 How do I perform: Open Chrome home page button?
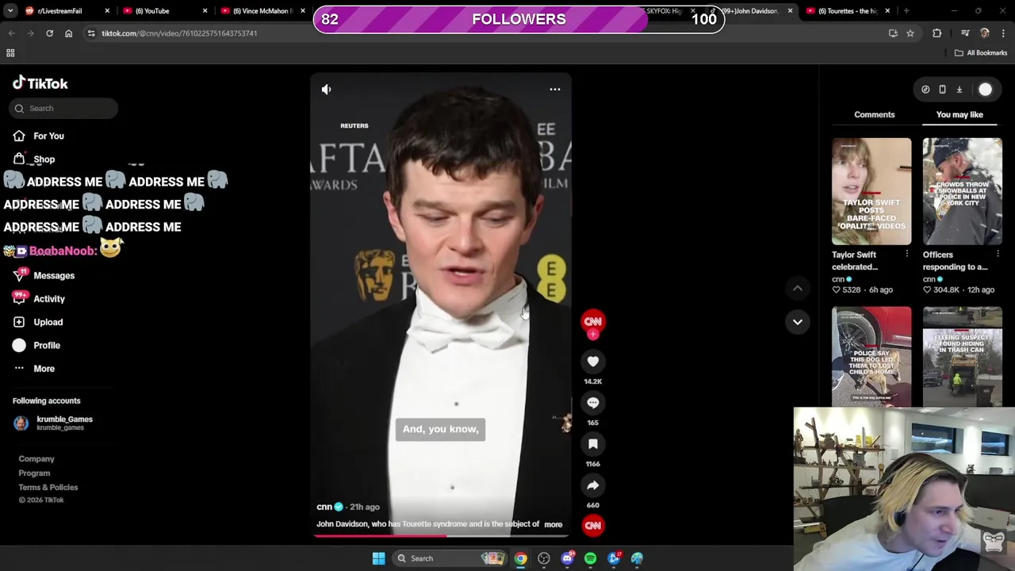pos(68,33)
